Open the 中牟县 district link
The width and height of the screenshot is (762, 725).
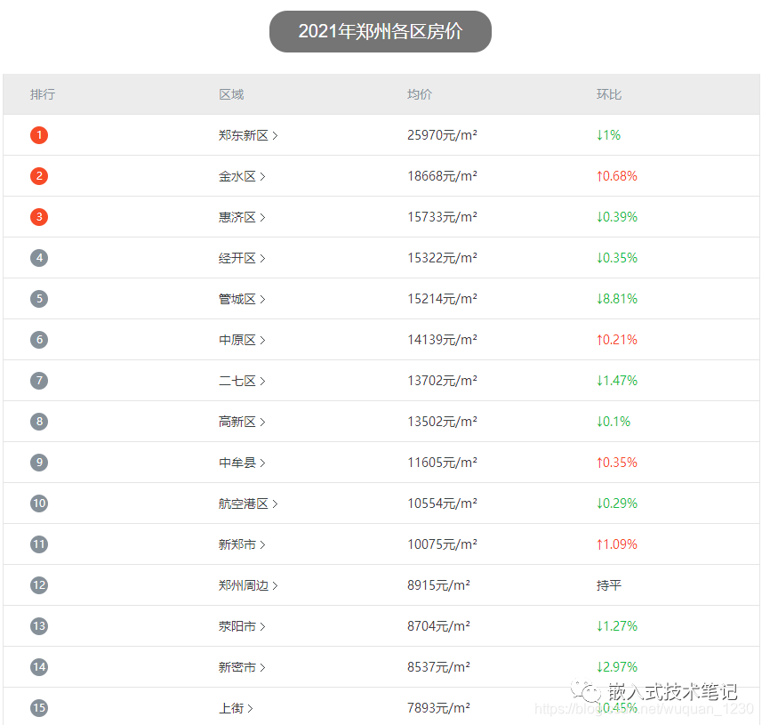tap(242, 462)
